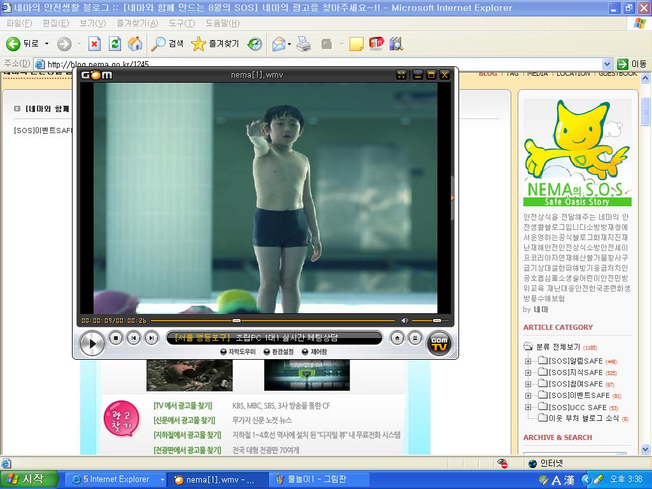Mute audio with the GOM speaker icon
The image size is (652, 489).
pyautogui.click(x=404, y=321)
